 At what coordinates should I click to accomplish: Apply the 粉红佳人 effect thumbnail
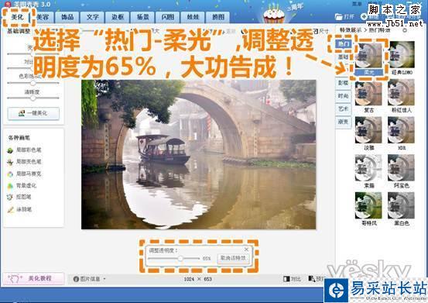point(401,93)
